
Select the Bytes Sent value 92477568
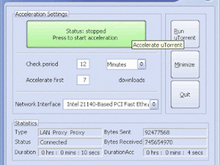(x=175, y=132)
